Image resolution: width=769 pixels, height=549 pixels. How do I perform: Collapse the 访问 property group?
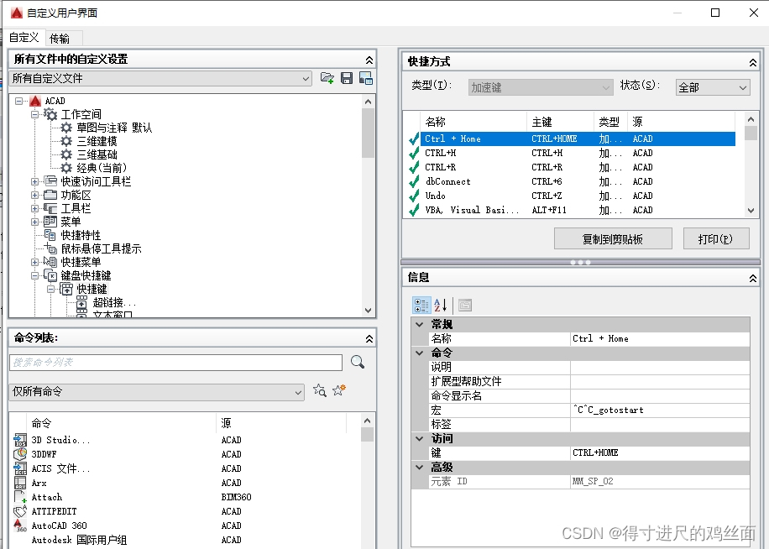pos(419,438)
